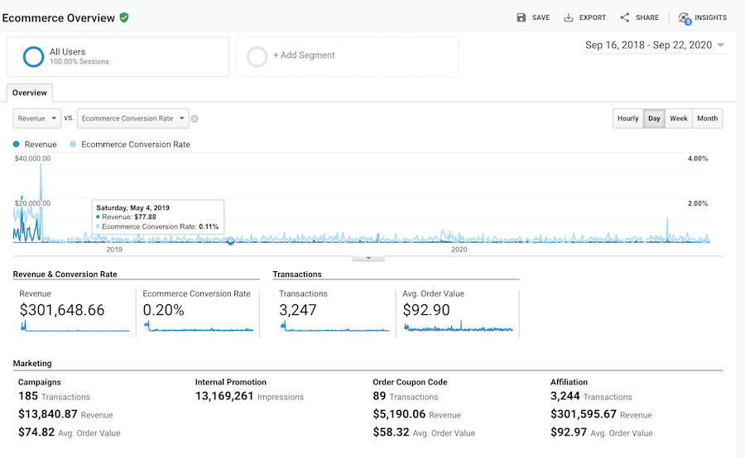Click the SHARE button label
This screenshot has height=458, width=745.
point(647,17)
